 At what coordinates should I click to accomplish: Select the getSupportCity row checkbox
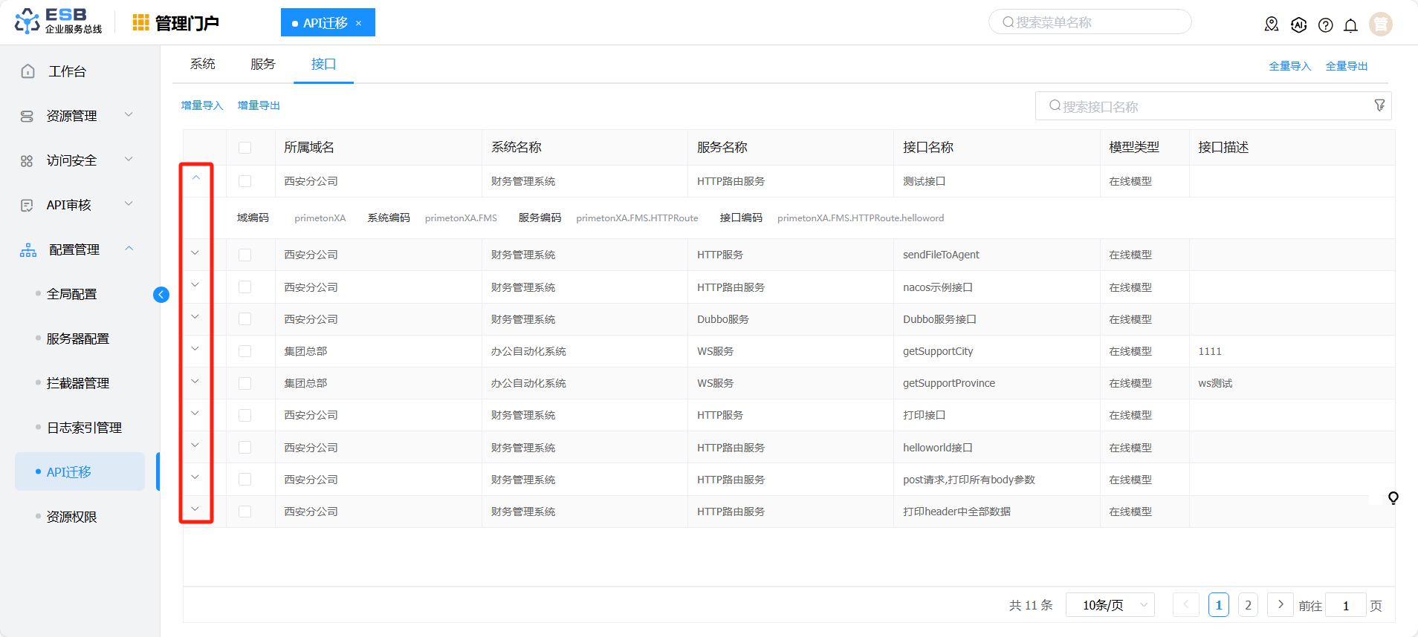click(x=245, y=351)
